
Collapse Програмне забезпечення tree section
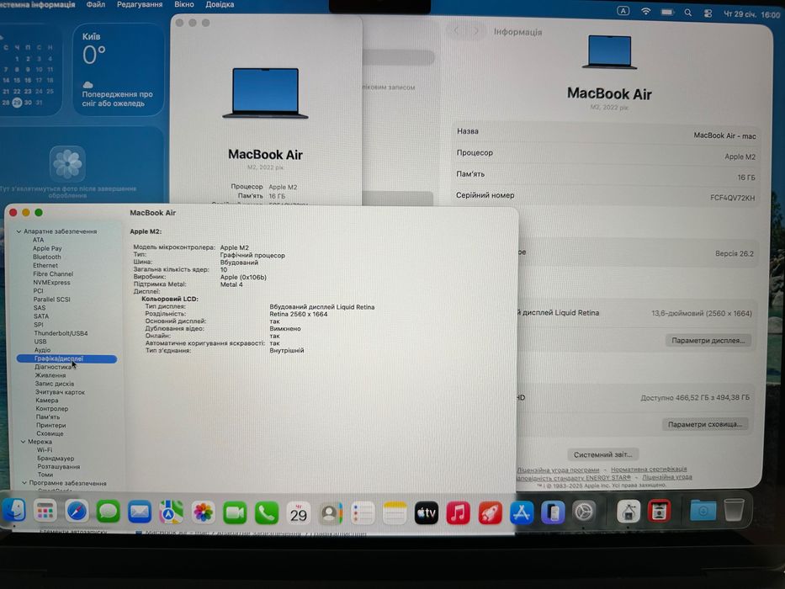pos(24,483)
